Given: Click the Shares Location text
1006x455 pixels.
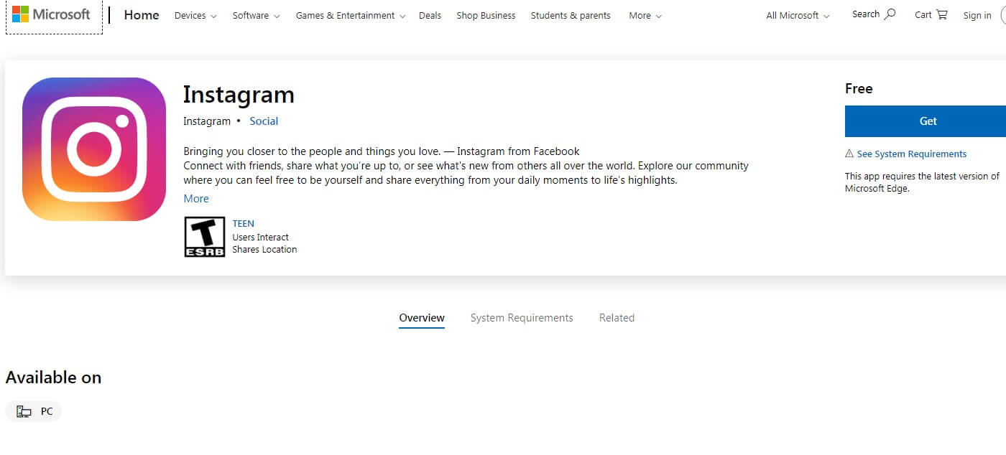Looking at the screenshot, I should pyautogui.click(x=264, y=249).
